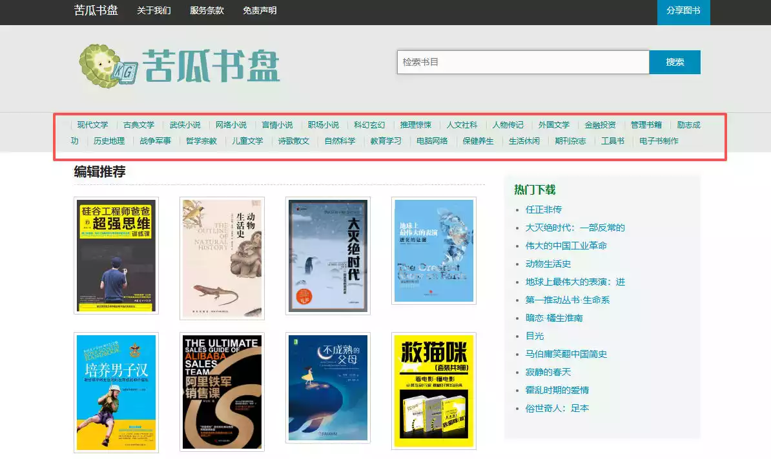The image size is (771, 459).
Task: Click the 苦瓜书盘 site title in top bar
Action: [x=96, y=10]
